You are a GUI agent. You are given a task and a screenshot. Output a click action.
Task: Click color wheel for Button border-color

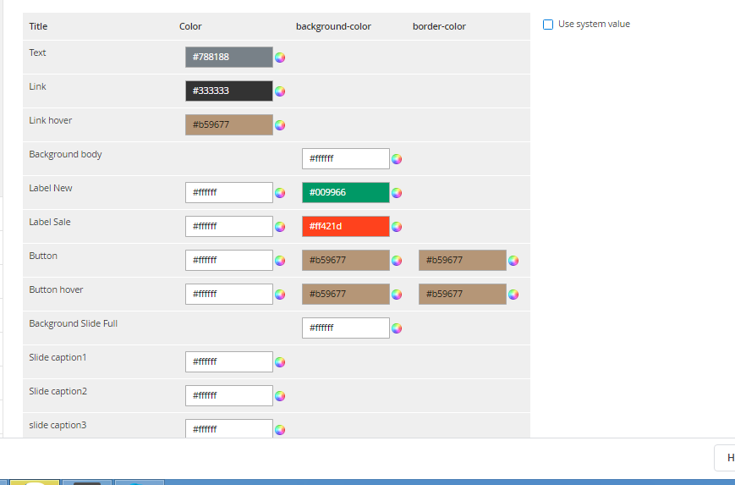click(513, 261)
